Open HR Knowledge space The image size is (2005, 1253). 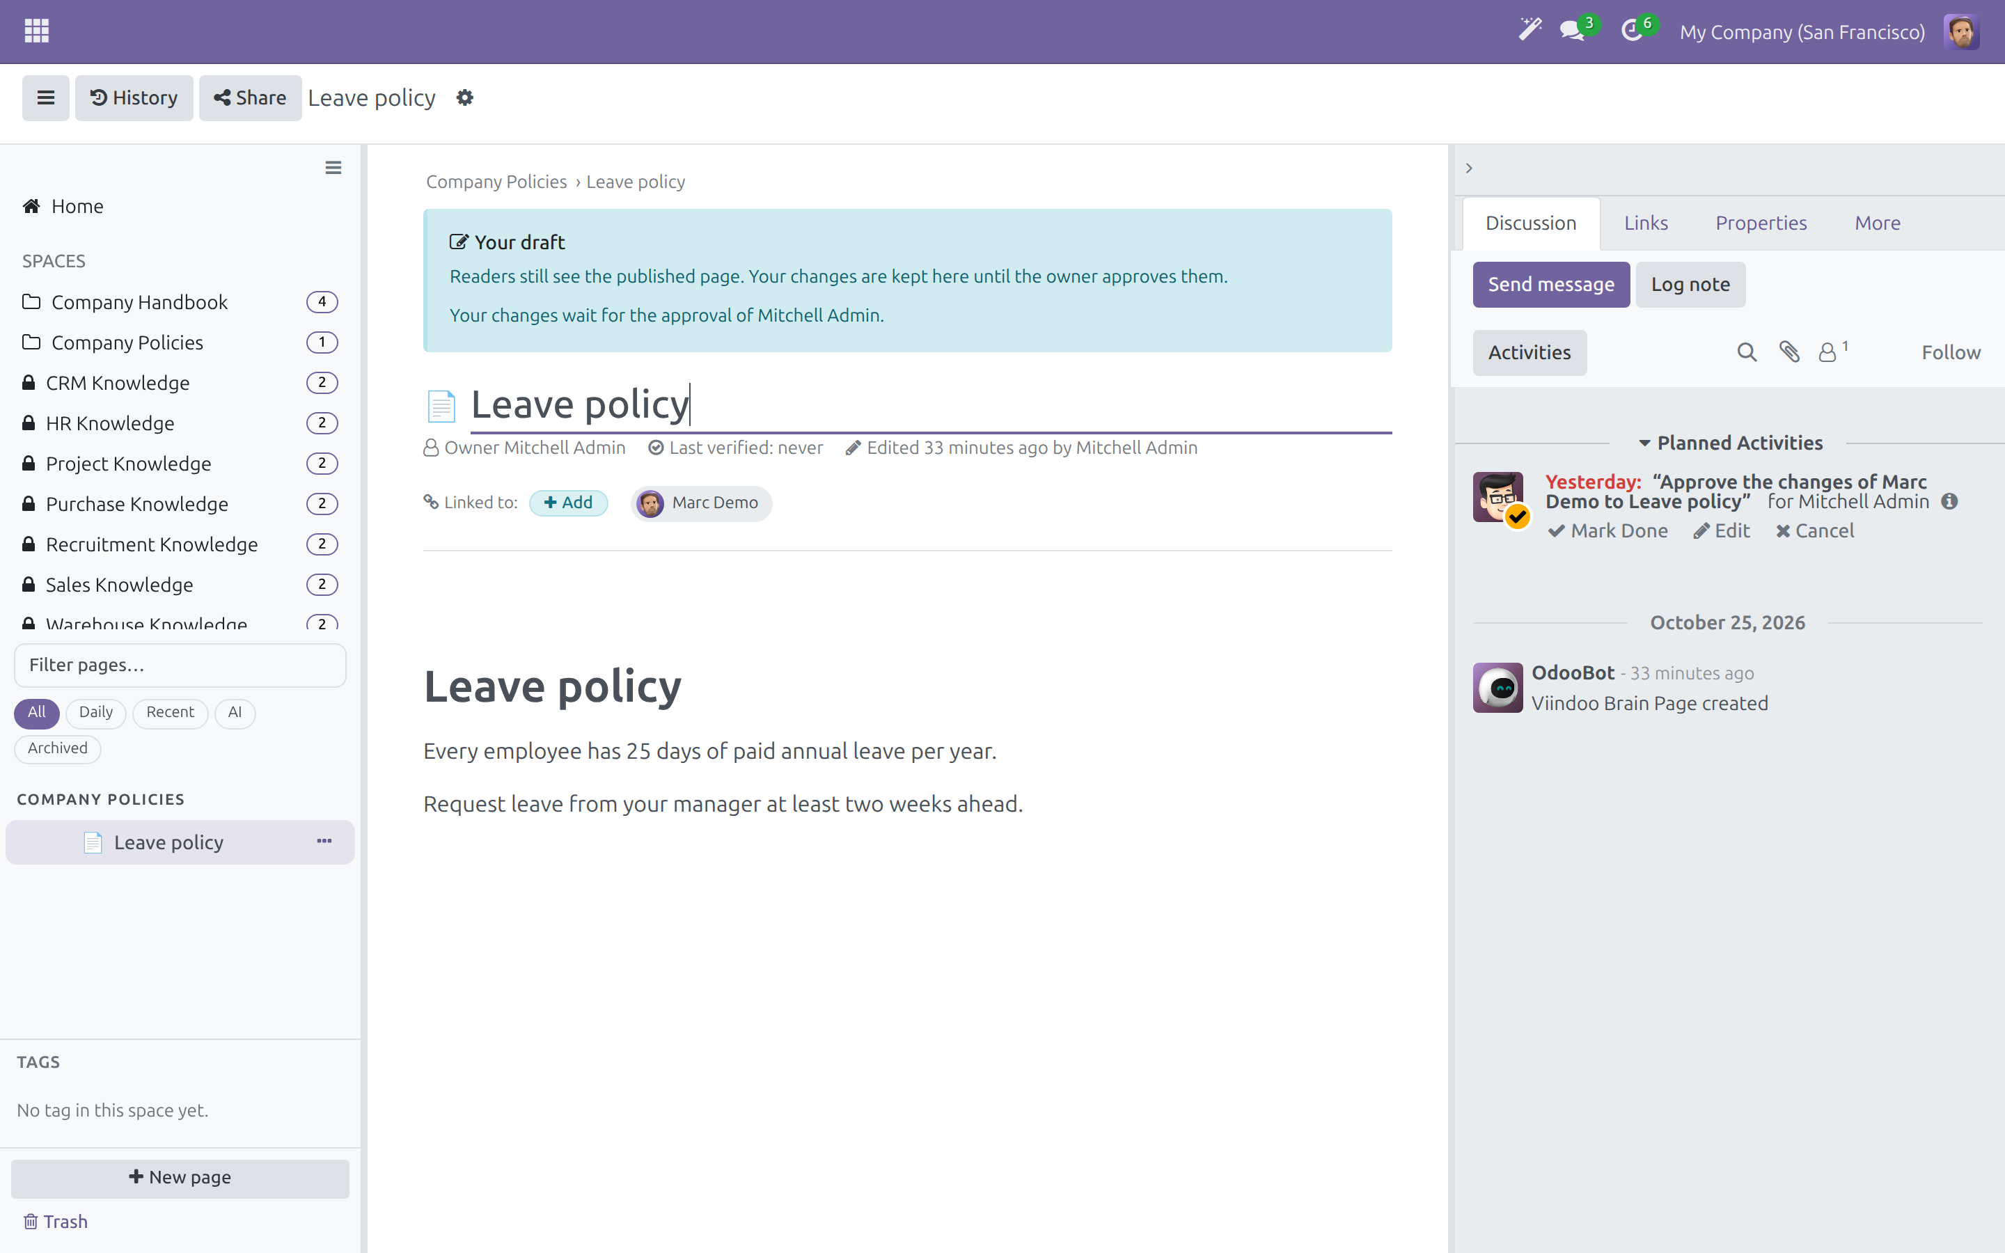180,423
